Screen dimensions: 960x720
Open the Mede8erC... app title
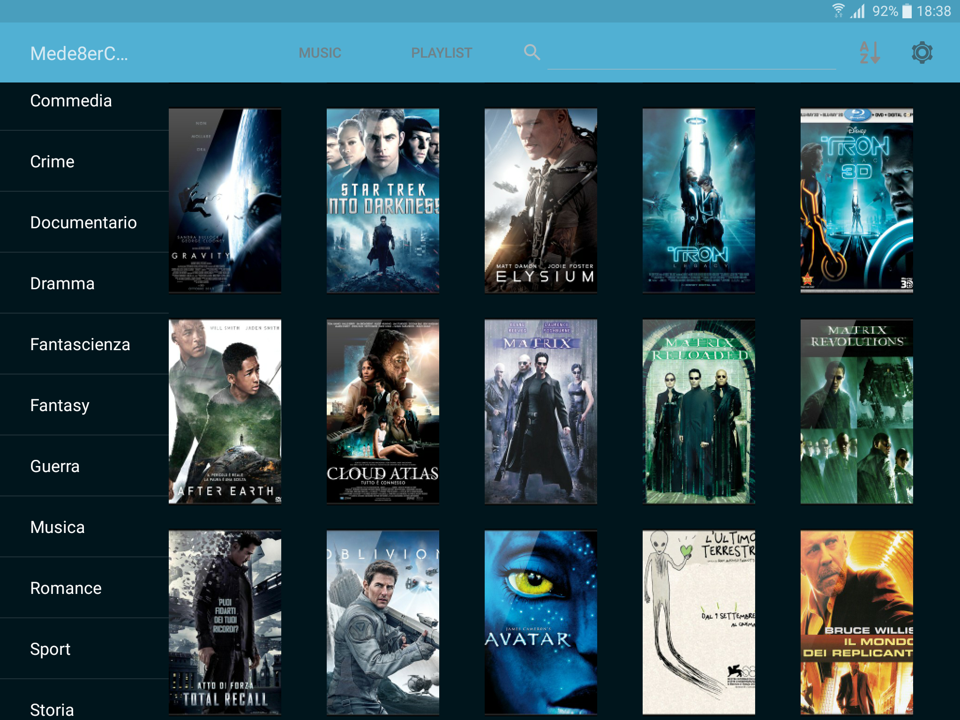pos(79,53)
